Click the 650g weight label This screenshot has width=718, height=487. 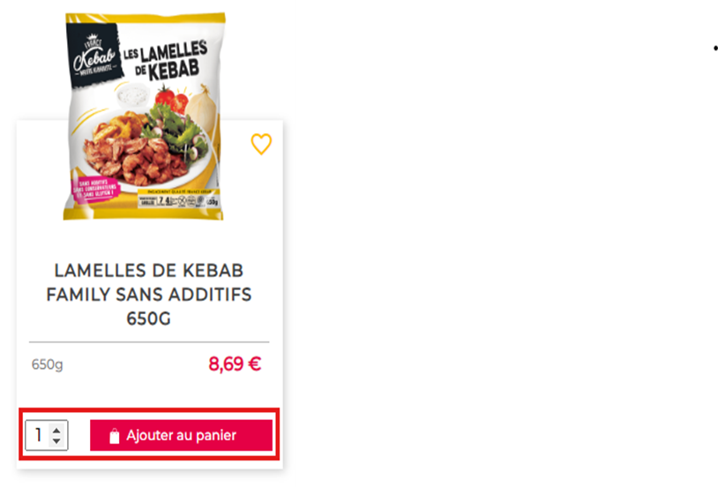click(47, 364)
